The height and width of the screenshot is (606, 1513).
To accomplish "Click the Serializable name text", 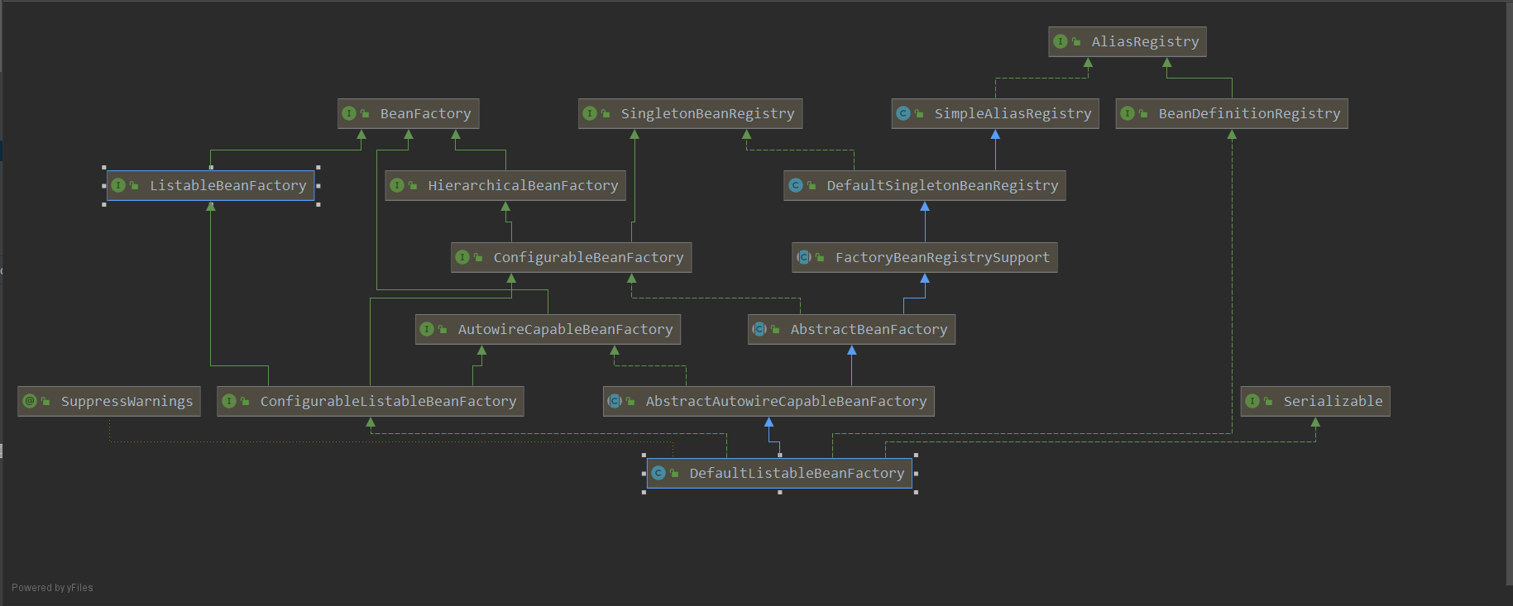I will [1333, 401].
